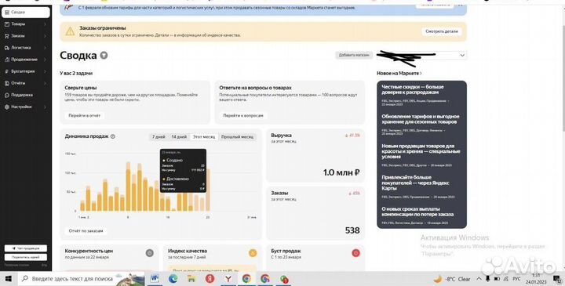Select the 14 дней period tab
This screenshot has height=286, width=565.
click(179, 136)
